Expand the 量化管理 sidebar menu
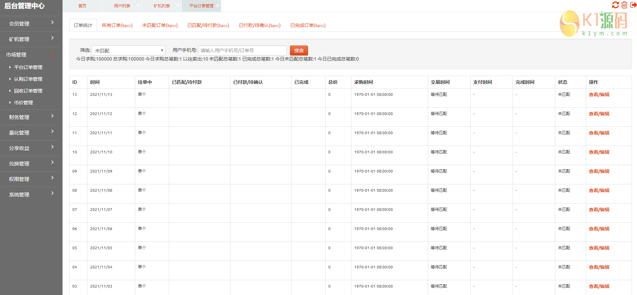Image resolution: width=637 pixels, height=295 pixels. click(29, 133)
